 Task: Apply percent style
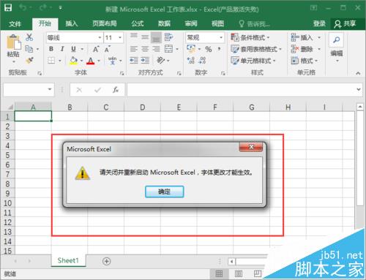coord(209,49)
